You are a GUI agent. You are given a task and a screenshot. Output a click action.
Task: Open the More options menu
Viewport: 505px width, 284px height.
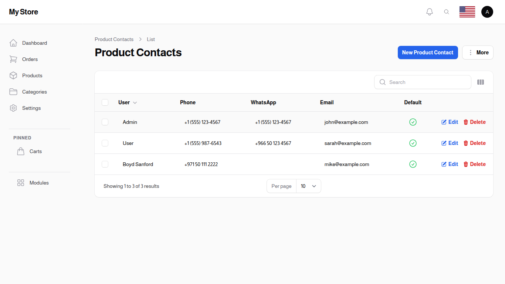coord(478,52)
